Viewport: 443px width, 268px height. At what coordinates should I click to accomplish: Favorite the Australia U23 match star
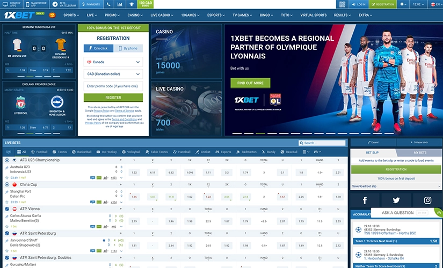[7, 178]
